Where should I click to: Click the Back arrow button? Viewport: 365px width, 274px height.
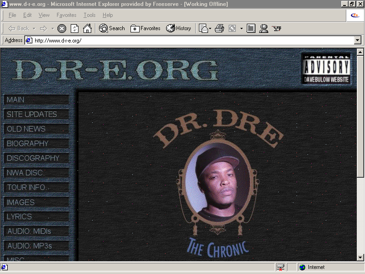[18, 28]
